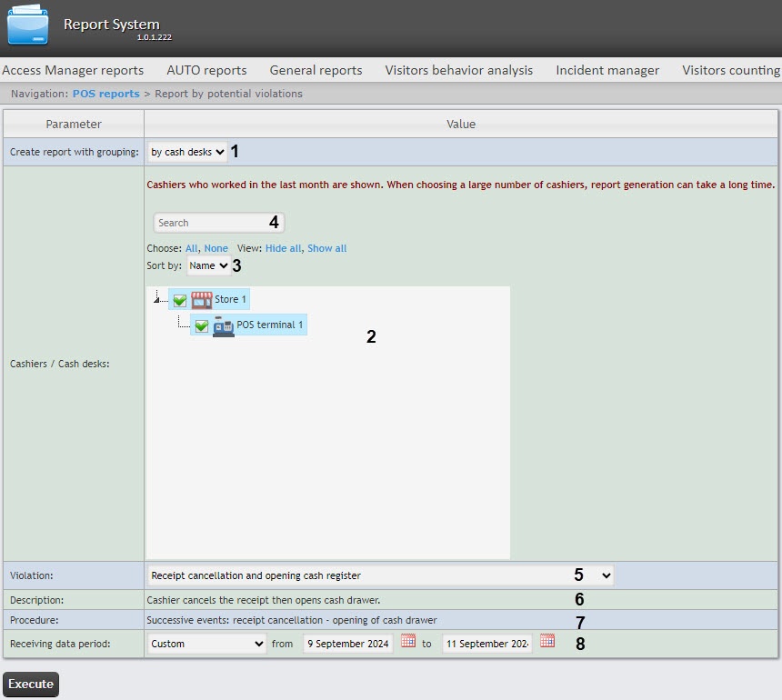Open the calendar for the end date
This screenshot has width=782, height=700.
click(x=547, y=642)
